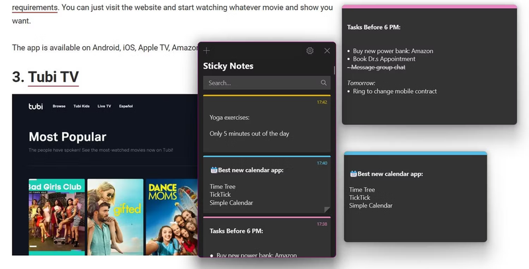This screenshot has width=529, height=269.
Task: Click the 17:40 timestamp on calendar note
Action: tap(322, 163)
